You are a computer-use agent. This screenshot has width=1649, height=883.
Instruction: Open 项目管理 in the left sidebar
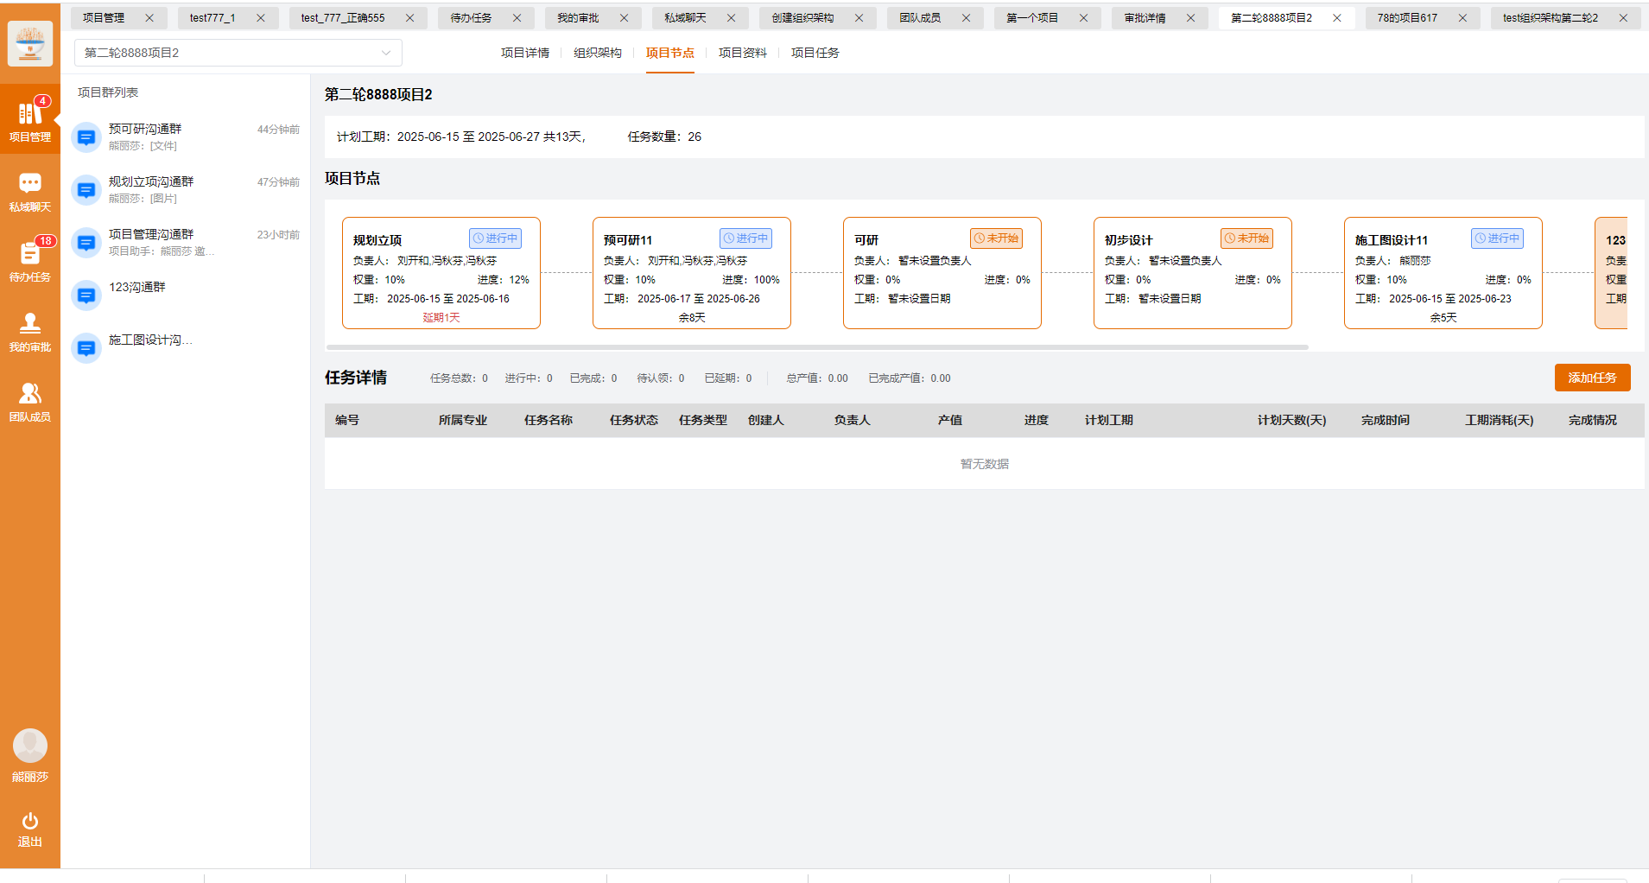tap(29, 119)
